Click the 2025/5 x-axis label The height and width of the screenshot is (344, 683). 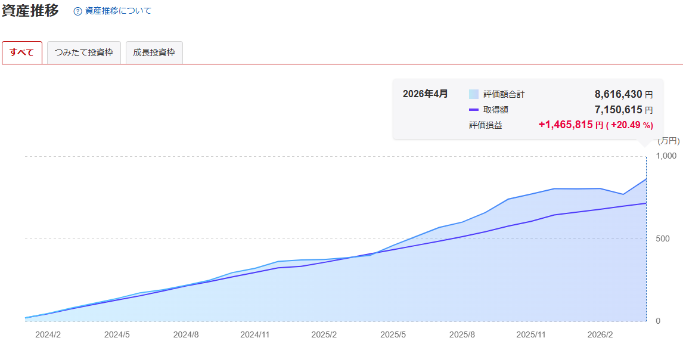tap(393, 334)
